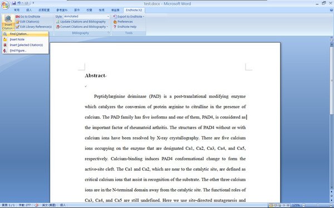Click Update Citations and Bibliography
Image resolution: width=334 pixels, height=208 pixels.
coord(81,22)
